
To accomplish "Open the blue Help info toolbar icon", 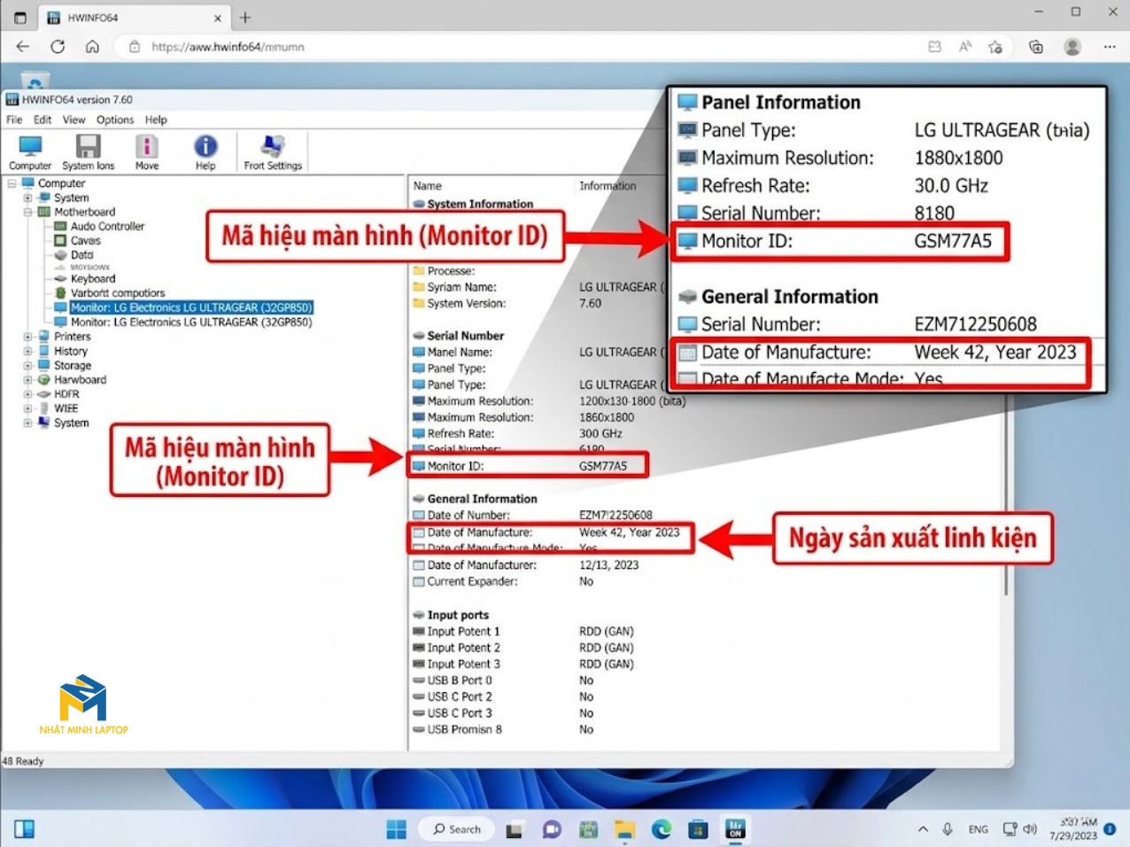I will (205, 146).
